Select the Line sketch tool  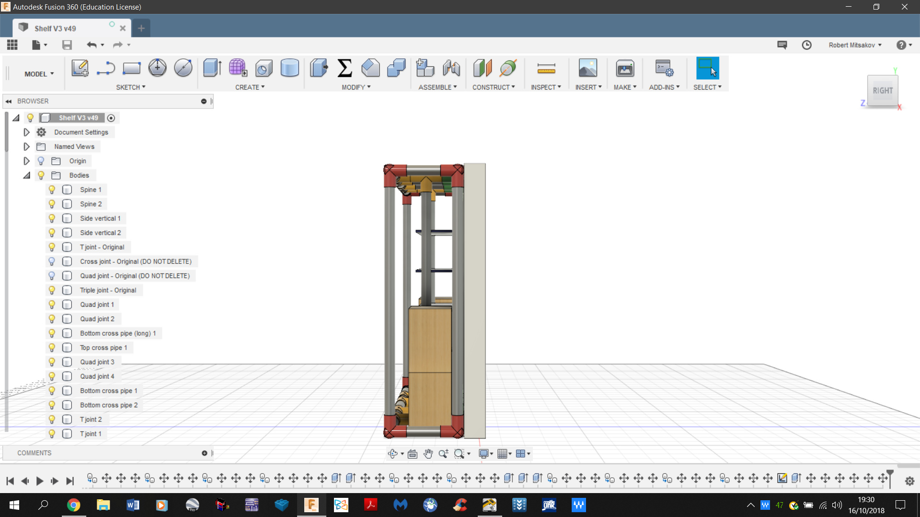(105, 68)
